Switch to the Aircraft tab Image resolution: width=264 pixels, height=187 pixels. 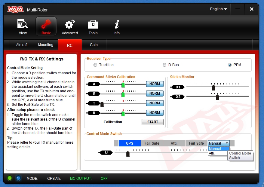tap(22, 45)
